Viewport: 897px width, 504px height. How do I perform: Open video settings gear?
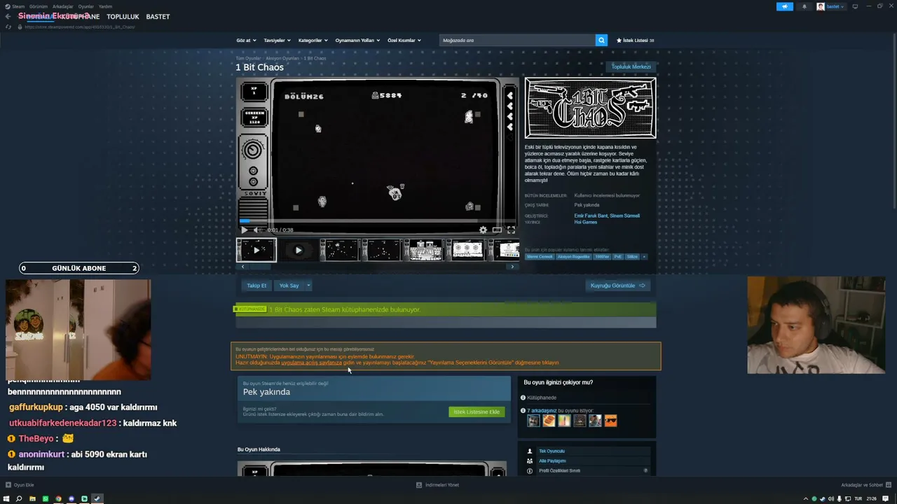(x=483, y=230)
